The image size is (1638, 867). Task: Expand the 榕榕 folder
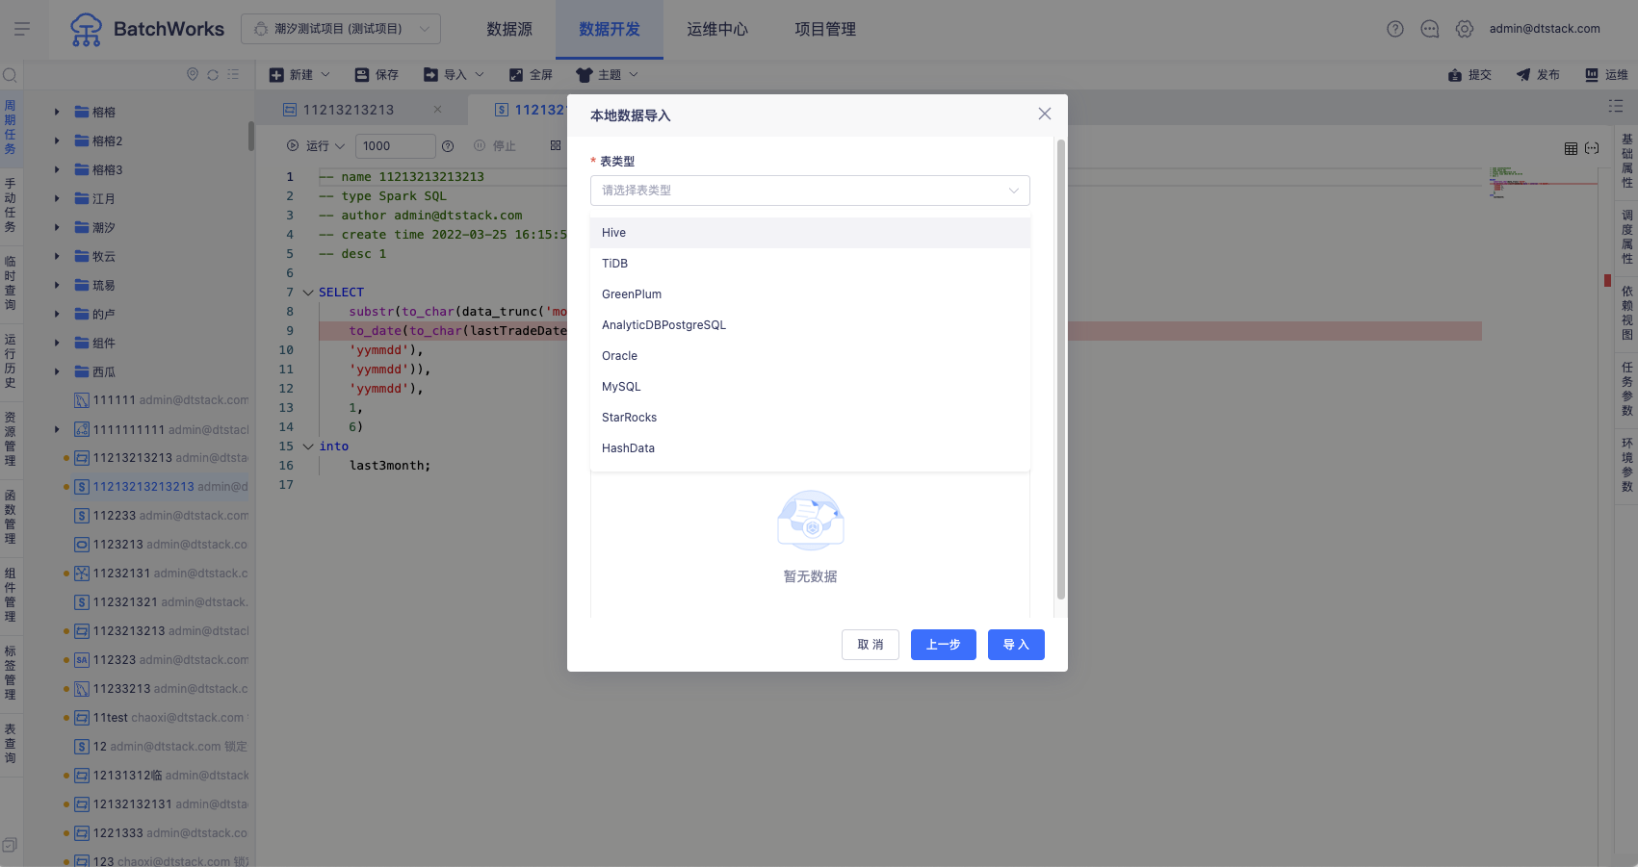[x=57, y=112]
